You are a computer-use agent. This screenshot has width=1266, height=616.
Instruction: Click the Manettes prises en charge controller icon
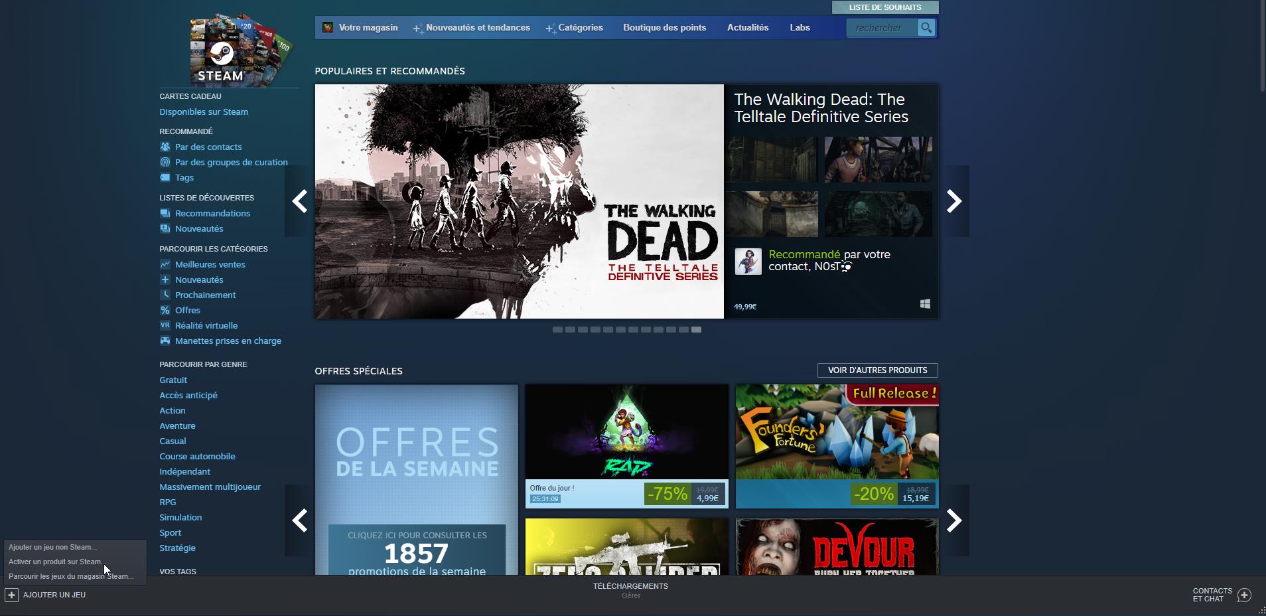pyautogui.click(x=165, y=341)
